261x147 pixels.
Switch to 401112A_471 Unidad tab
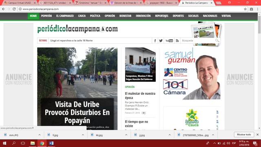click(55, 3)
